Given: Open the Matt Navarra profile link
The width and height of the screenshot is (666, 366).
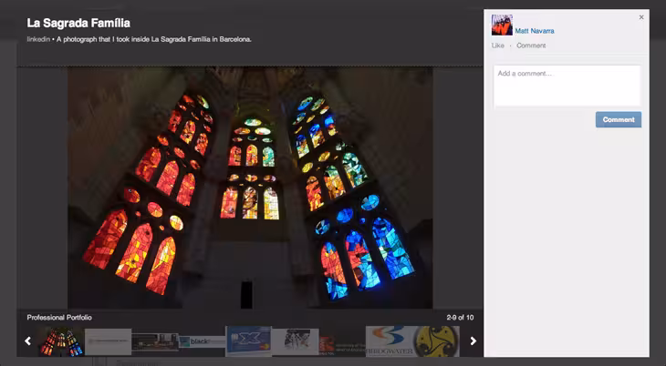Looking at the screenshot, I should coord(535,31).
